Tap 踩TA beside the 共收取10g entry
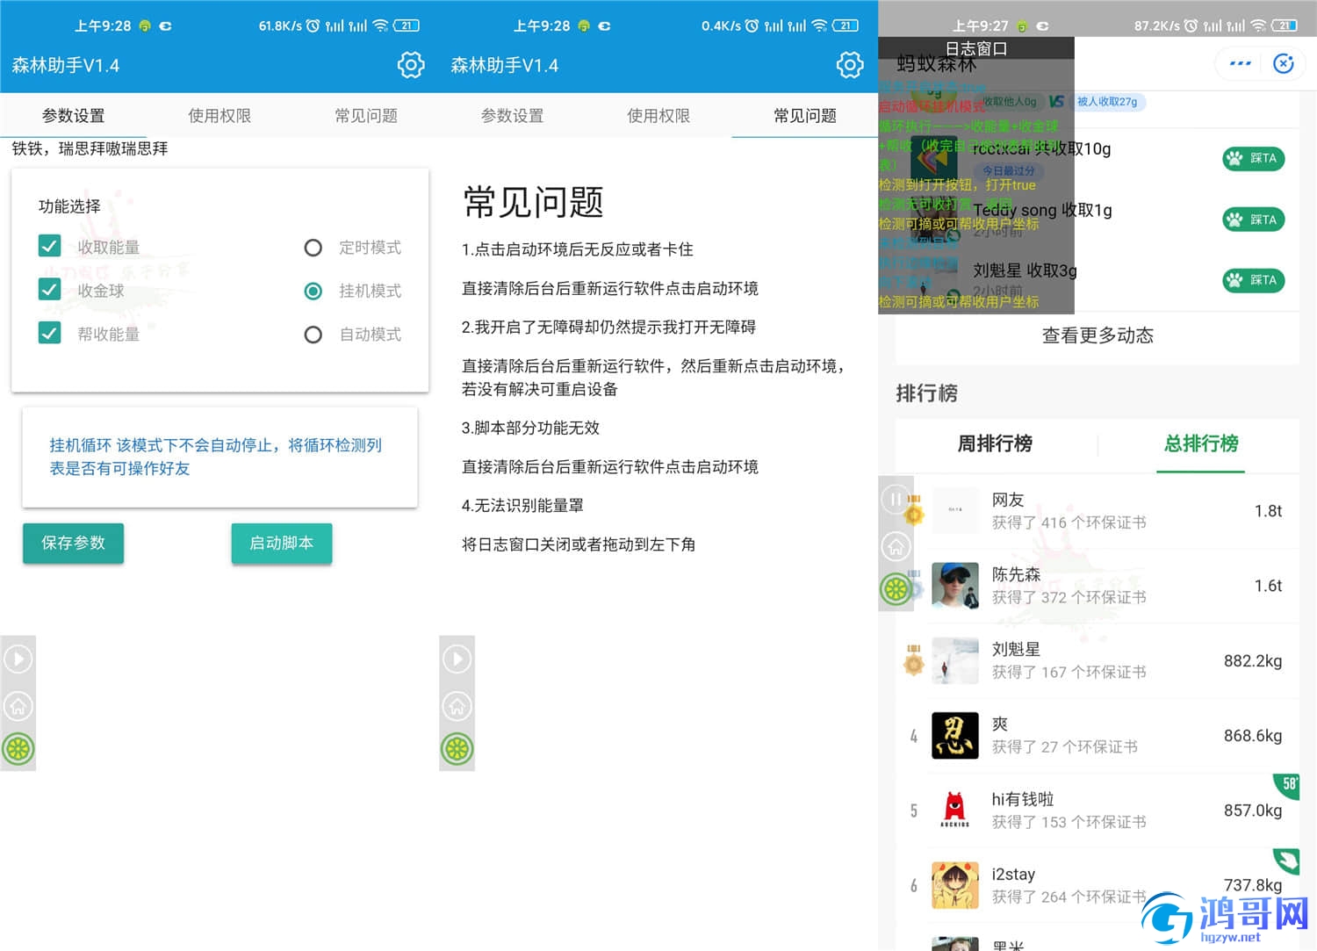Screen dimensions: 1317x951 point(1254,158)
